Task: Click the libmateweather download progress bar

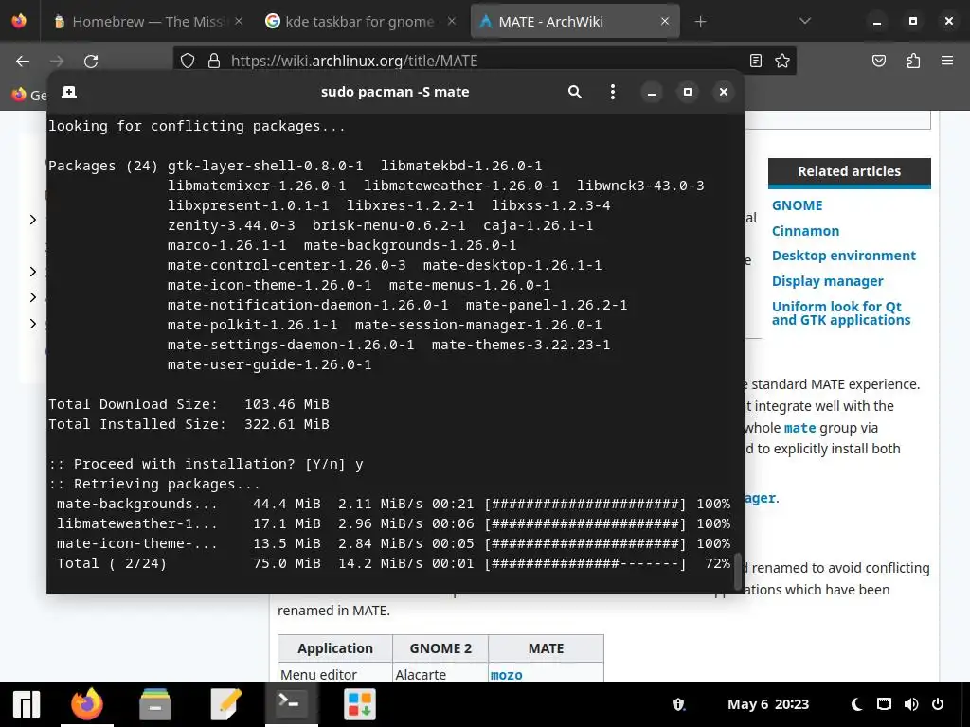Action: (x=585, y=523)
